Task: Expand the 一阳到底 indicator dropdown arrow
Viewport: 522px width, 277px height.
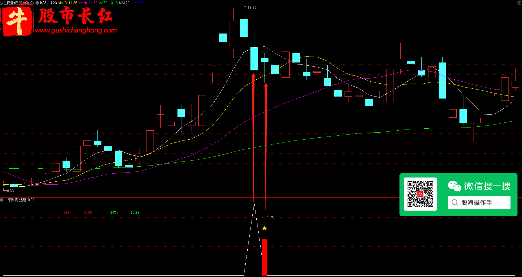Action: tap(2, 200)
